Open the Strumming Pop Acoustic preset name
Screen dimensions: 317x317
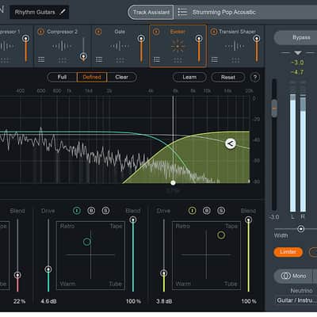(x=223, y=12)
